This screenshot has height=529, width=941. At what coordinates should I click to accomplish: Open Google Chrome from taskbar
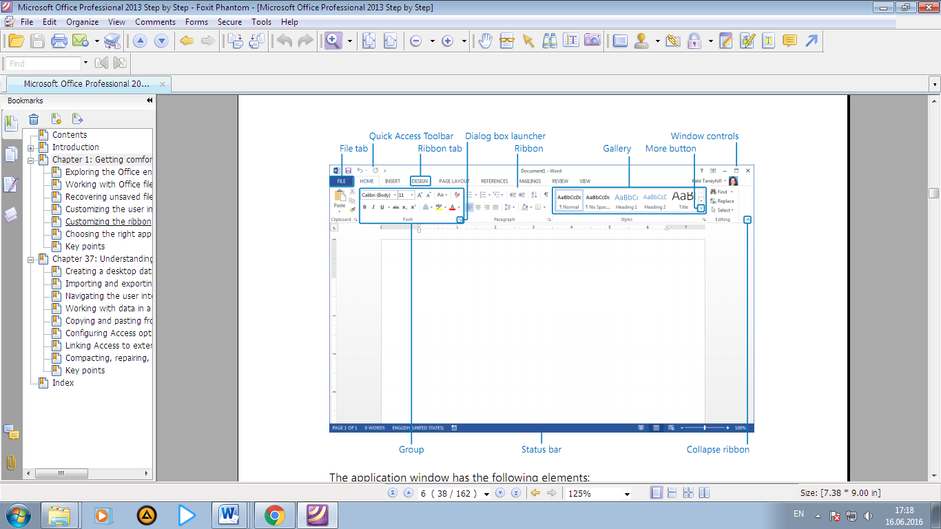click(275, 515)
